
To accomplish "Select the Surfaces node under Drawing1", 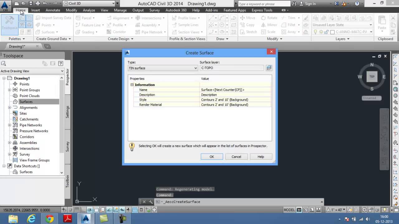I will (26, 102).
